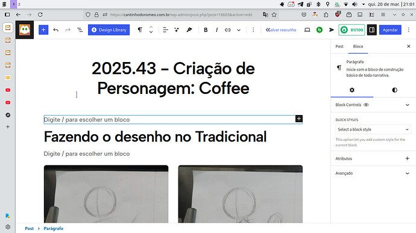
Task: Expand more rich text formatting options
Action: pyautogui.click(x=239, y=30)
